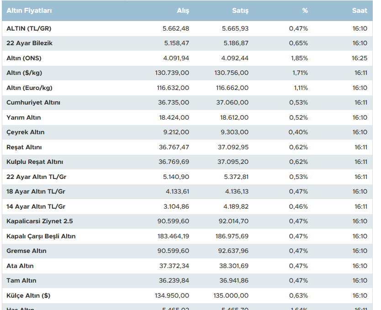
Task: Select the Külçe Altın ($) link
Action: coord(28,295)
